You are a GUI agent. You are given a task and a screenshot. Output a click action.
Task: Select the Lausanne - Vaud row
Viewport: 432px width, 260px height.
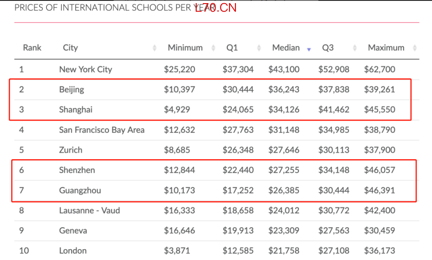tap(217, 211)
